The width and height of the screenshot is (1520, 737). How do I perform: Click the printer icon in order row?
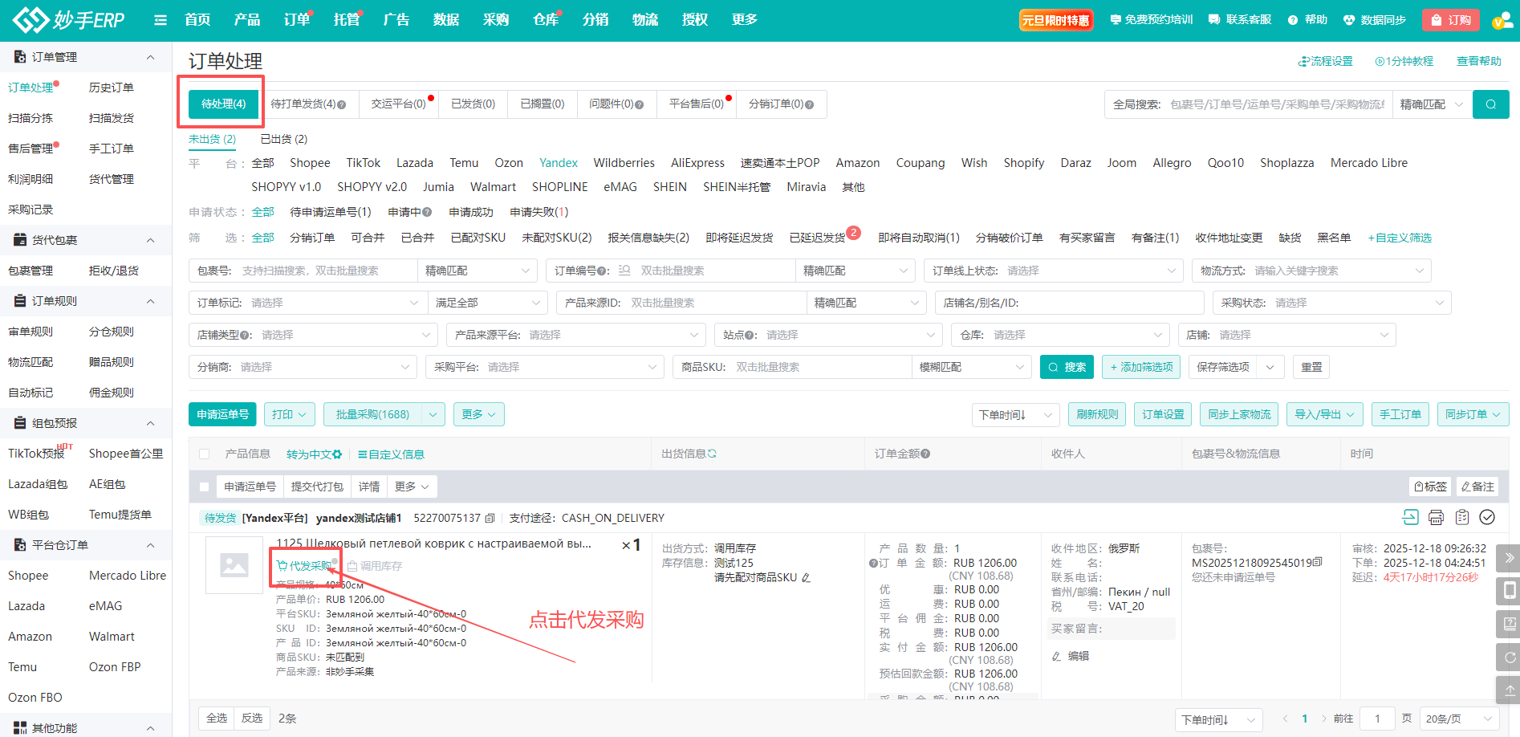(x=1436, y=518)
